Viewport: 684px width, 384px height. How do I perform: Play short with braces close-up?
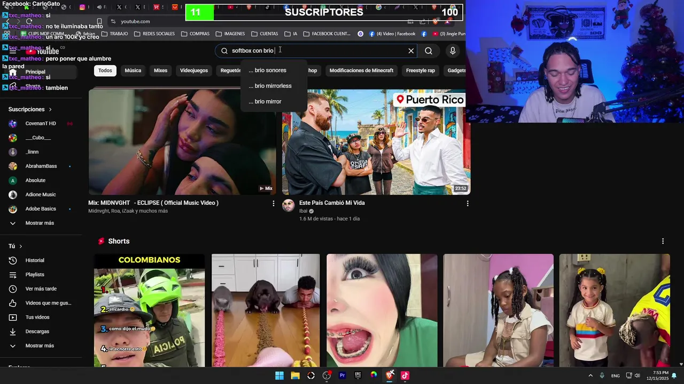[382, 310]
